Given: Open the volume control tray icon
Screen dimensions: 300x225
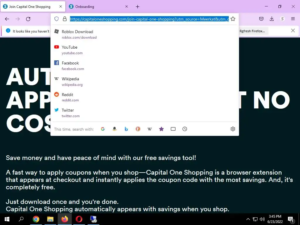Looking at the screenshot, I should point(262,219).
